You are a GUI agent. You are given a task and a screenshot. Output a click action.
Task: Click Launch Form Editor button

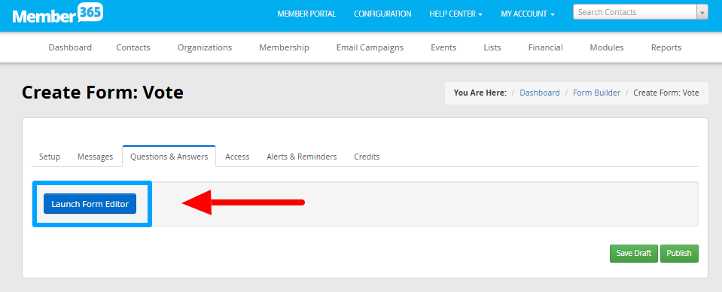point(90,203)
